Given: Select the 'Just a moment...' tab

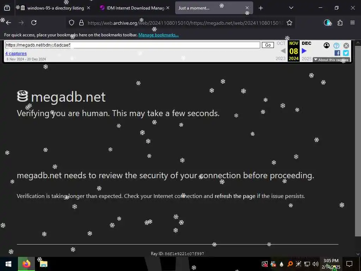Looking at the screenshot, I should click(x=214, y=8).
